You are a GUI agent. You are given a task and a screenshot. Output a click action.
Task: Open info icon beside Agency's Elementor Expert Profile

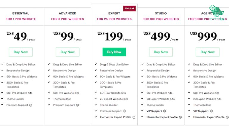[x=227, y=117]
